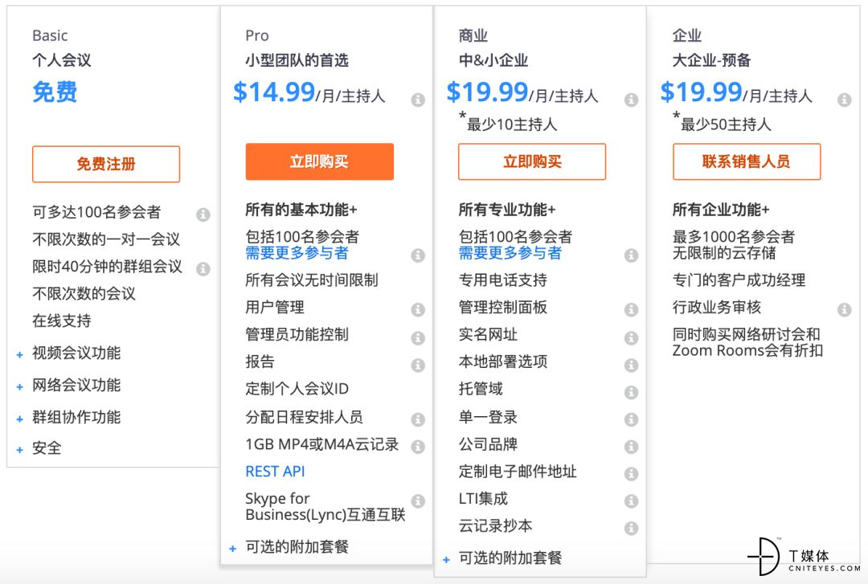The height and width of the screenshot is (584, 868).
Task: Click the 小型团队的首选 subtitle
Action: (297, 60)
